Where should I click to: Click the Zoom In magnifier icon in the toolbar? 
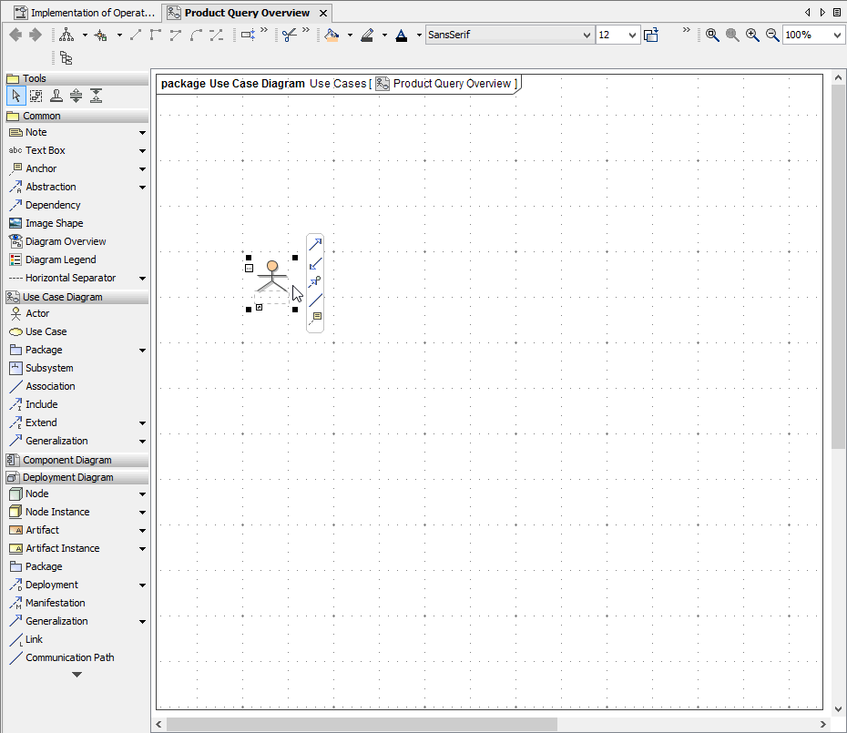pyautogui.click(x=752, y=35)
